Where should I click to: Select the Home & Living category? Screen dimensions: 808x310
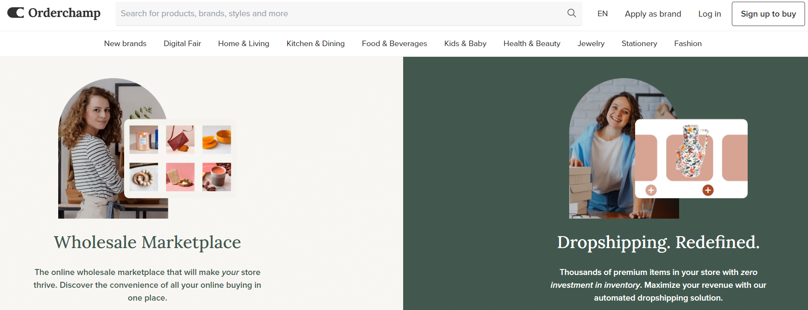pyautogui.click(x=244, y=44)
